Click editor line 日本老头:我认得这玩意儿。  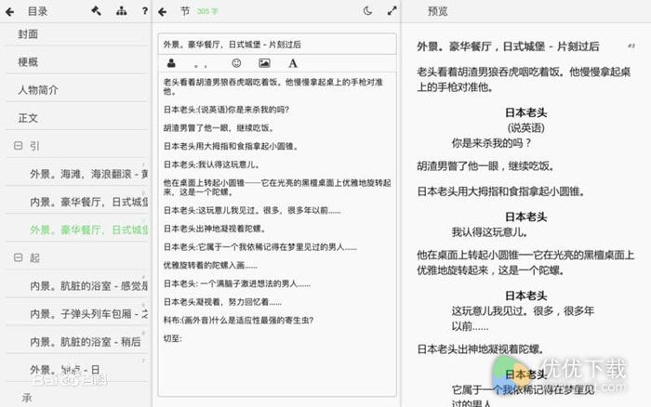212,164
